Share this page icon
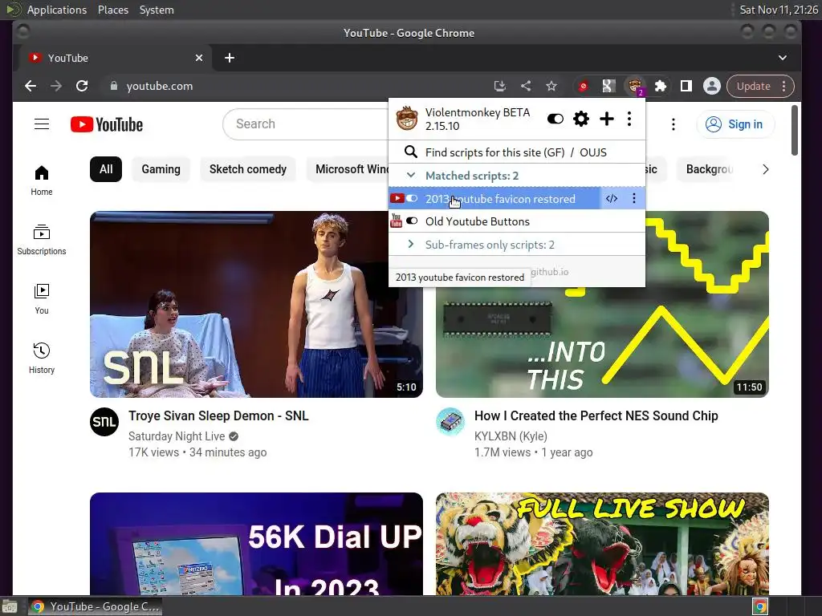 (x=526, y=86)
